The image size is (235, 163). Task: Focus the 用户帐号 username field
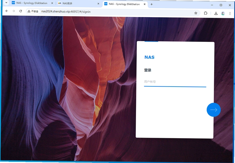click(175, 82)
